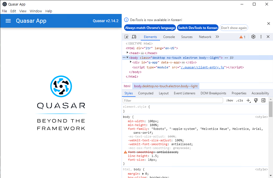Open the Help menu
Image resolution: width=273 pixels, height=178 pixels.
[x=49, y=11]
